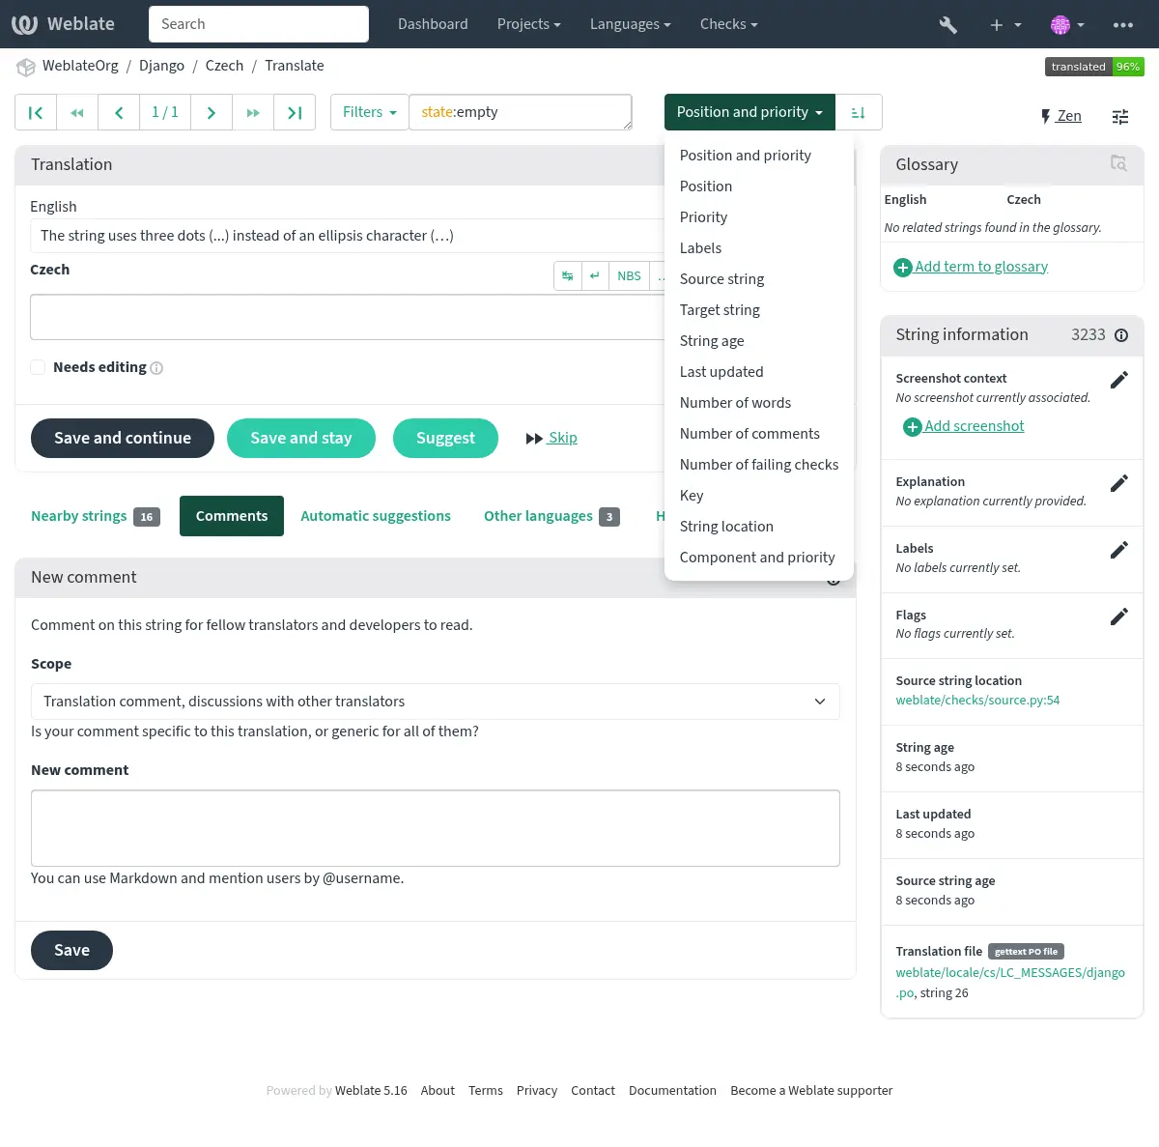This screenshot has width=1159, height=1147.
Task: Edit Flags using pencil icon
Action: click(1118, 617)
